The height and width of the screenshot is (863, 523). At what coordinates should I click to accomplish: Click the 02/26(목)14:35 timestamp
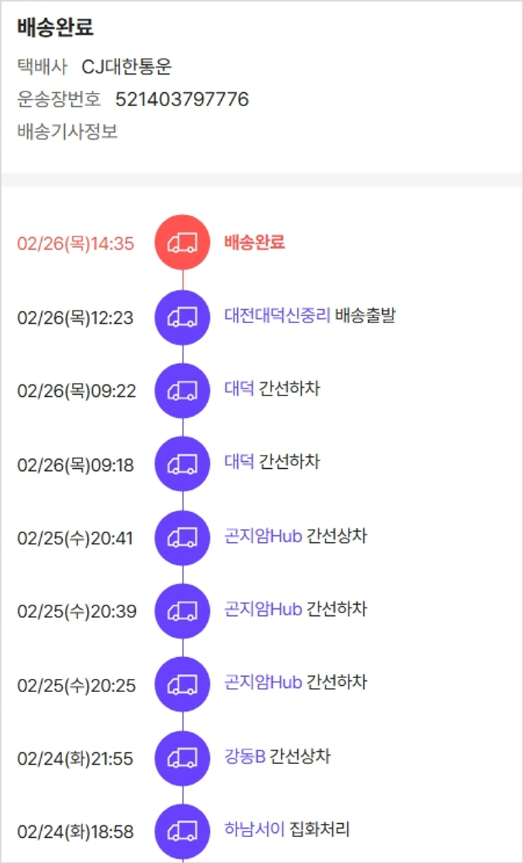pos(75,243)
